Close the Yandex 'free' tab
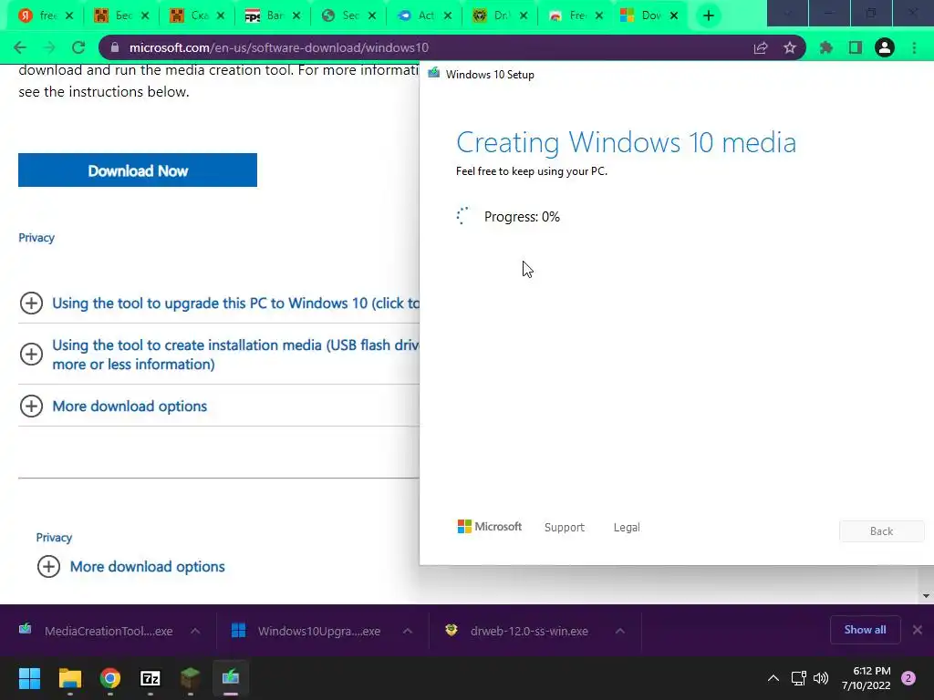Screen dimensions: 934x700 click(x=69, y=16)
